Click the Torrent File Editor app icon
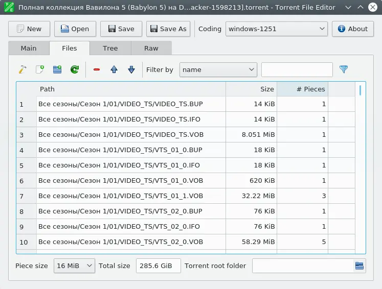The height and width of the screenshot is (289, 382). [x=9, y=7]
